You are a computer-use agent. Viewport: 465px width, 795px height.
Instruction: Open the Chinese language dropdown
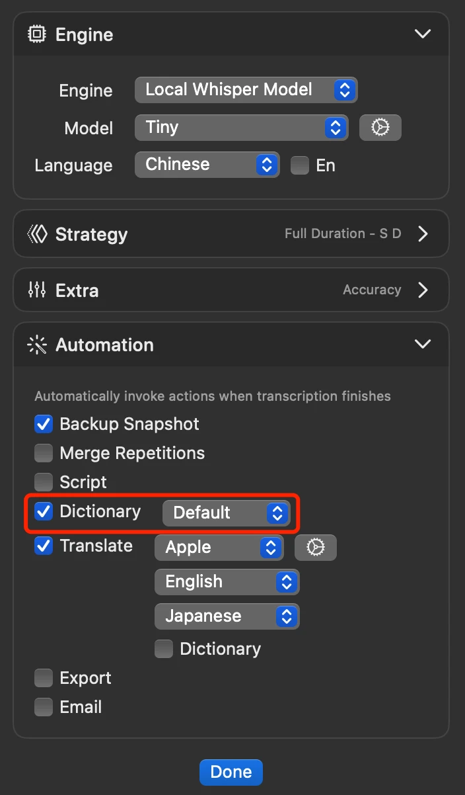tap(207, 165)
